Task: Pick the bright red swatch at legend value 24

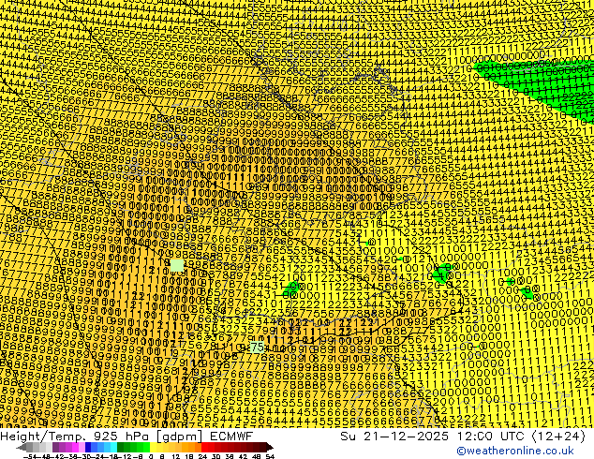Action: pyautogui.click(x=204, y=447)
